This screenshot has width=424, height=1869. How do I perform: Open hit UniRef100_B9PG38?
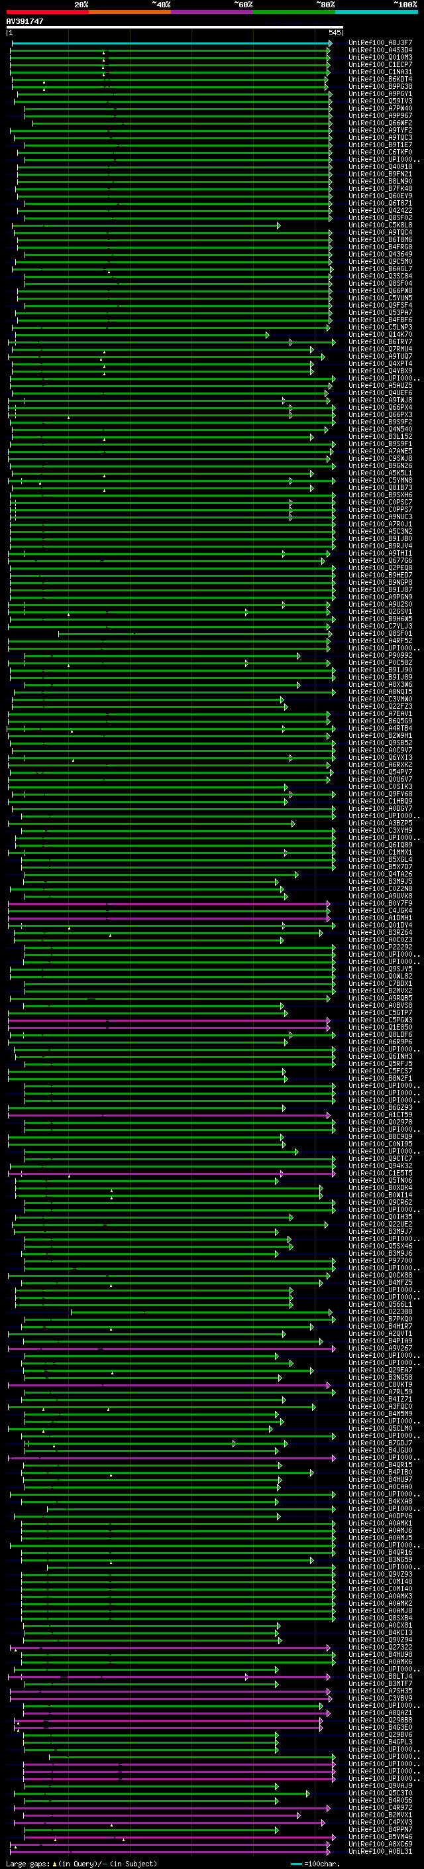(x=380, y=86)
